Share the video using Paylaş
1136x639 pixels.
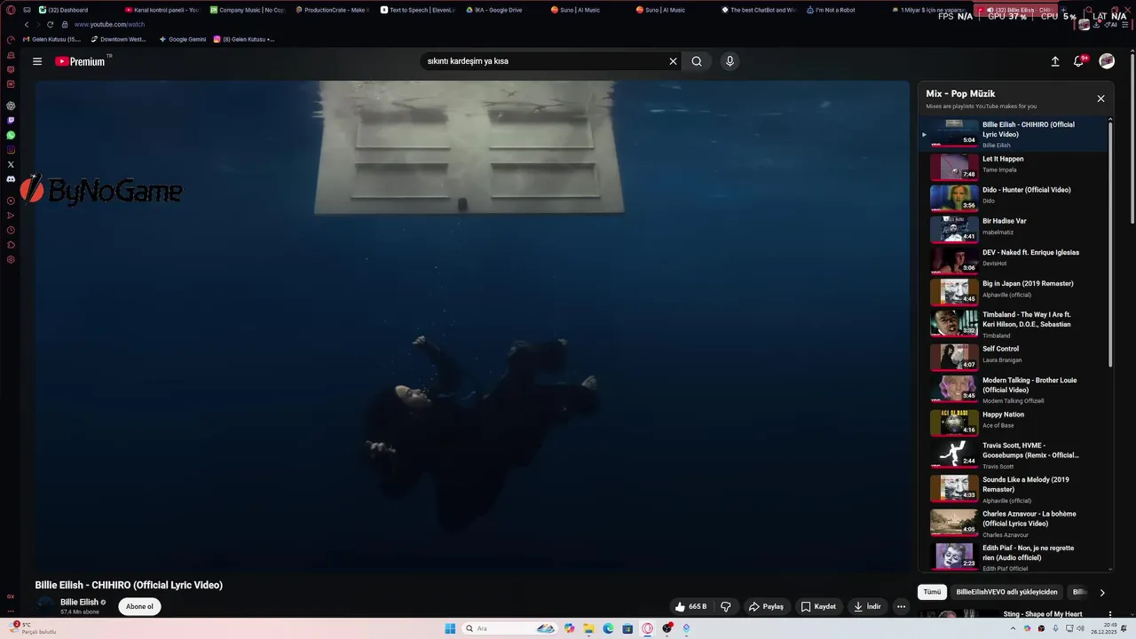[766, 606]
